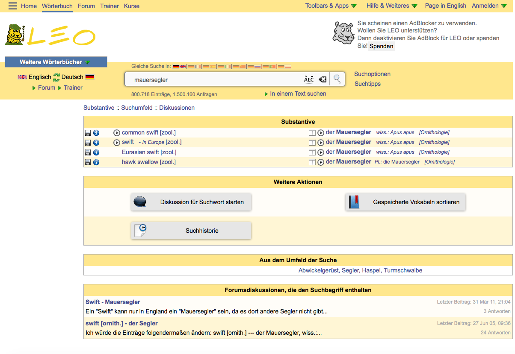Clear the search field with the delete icon
Viewport: 515px width, 354px height.
point(323,79)
